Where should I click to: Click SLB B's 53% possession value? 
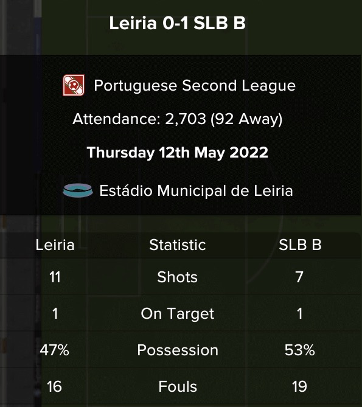point(300,350)
